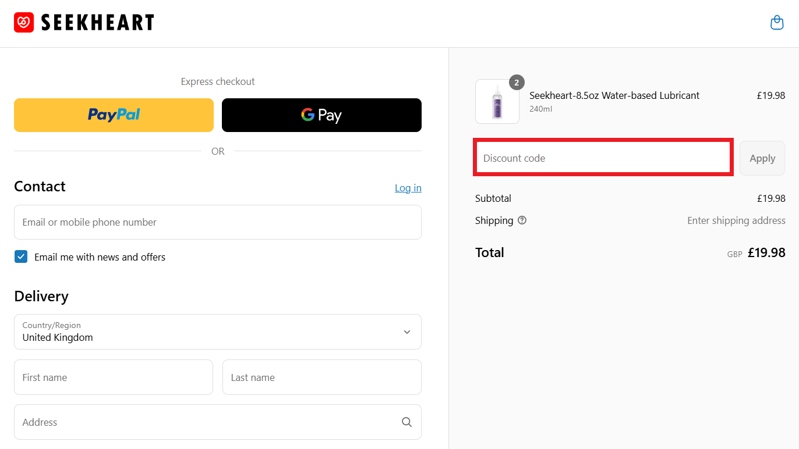This screenshot has width=799, height=449.
Task: Click the Discount code field
Action: pyautogui.click(x=604, y=158)
